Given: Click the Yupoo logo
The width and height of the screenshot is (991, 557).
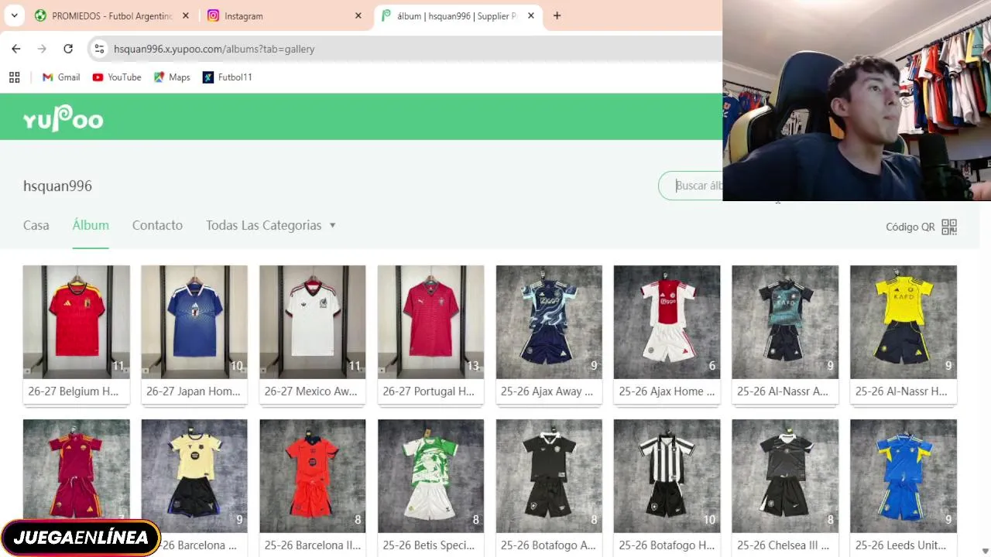Looking at the screenshot, I should pyautogui.click(x=63, y=119).
